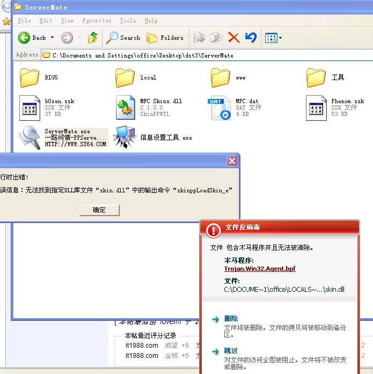
Task: Click the b0zen.ssk file name
Action: (x=60, y=102)
